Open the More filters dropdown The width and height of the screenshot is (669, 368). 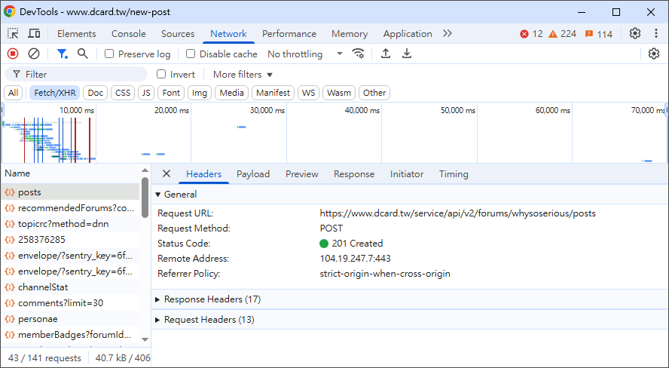[243, 75]
